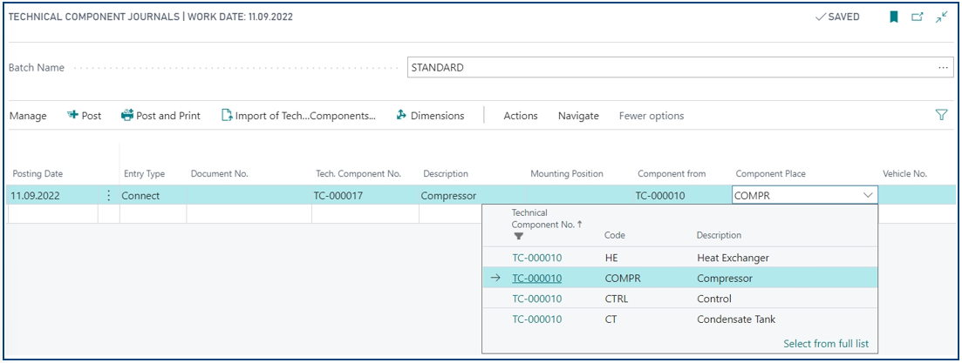Screen dimensions: 962x363
Task: Click the Dimensions action label
Action: (438, 116)
